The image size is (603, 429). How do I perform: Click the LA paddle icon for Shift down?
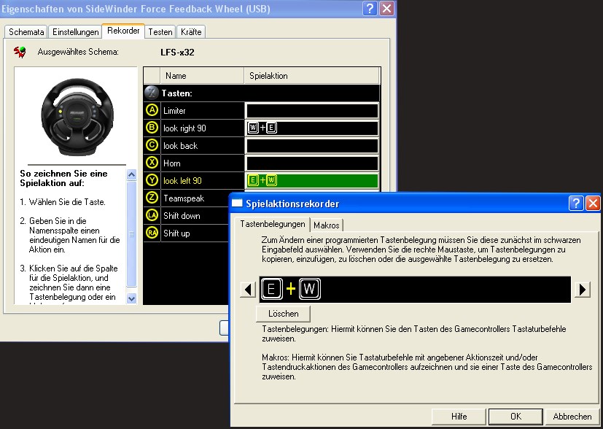152,215
